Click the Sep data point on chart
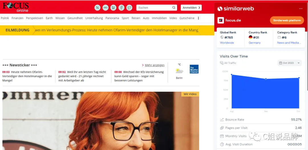Screen dimensions: 308x150 266,79
